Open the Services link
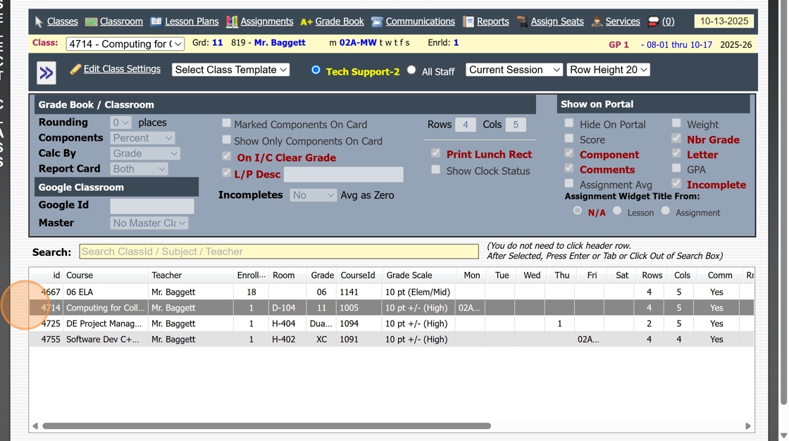Screen dimensions: 789x441 623,21
